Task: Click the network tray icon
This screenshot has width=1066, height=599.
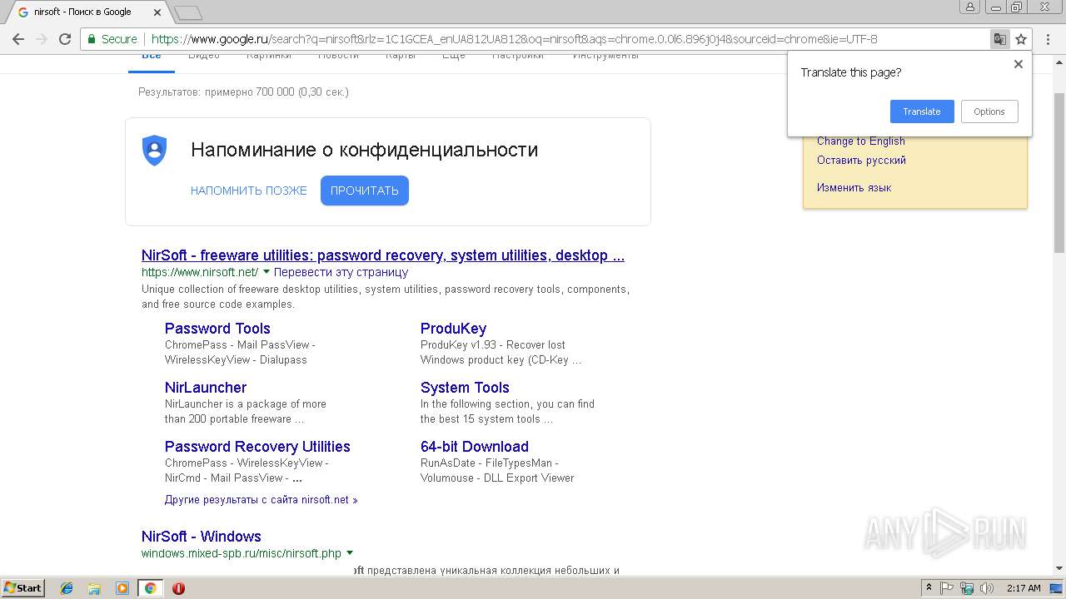Action: 967,588
